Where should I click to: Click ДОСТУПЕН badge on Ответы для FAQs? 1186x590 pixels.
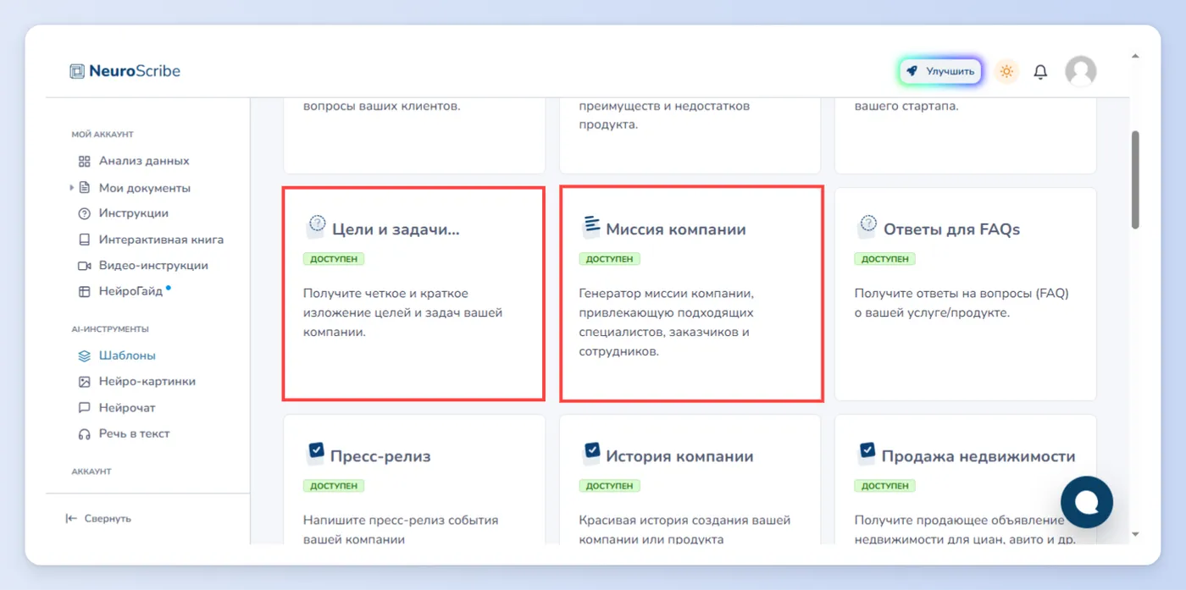coord(885,259)
